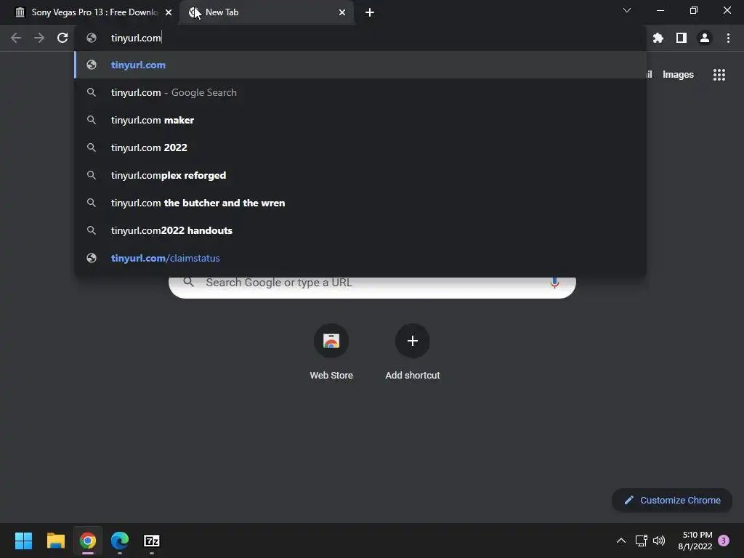Open the Extensions puzzle icon
This screenshot has width=744, height=558.
pyautogui.click(x=658, y=38)
